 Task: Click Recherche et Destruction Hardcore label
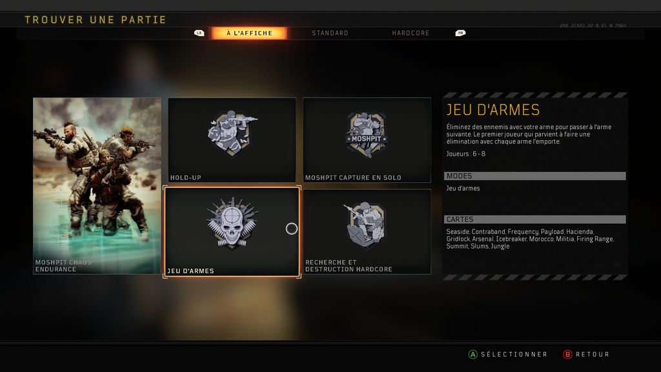point(349,265)
